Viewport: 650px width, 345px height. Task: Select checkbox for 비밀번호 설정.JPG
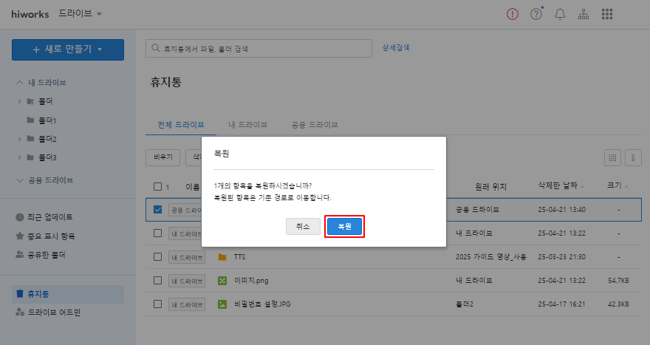[x=157, y=304]
